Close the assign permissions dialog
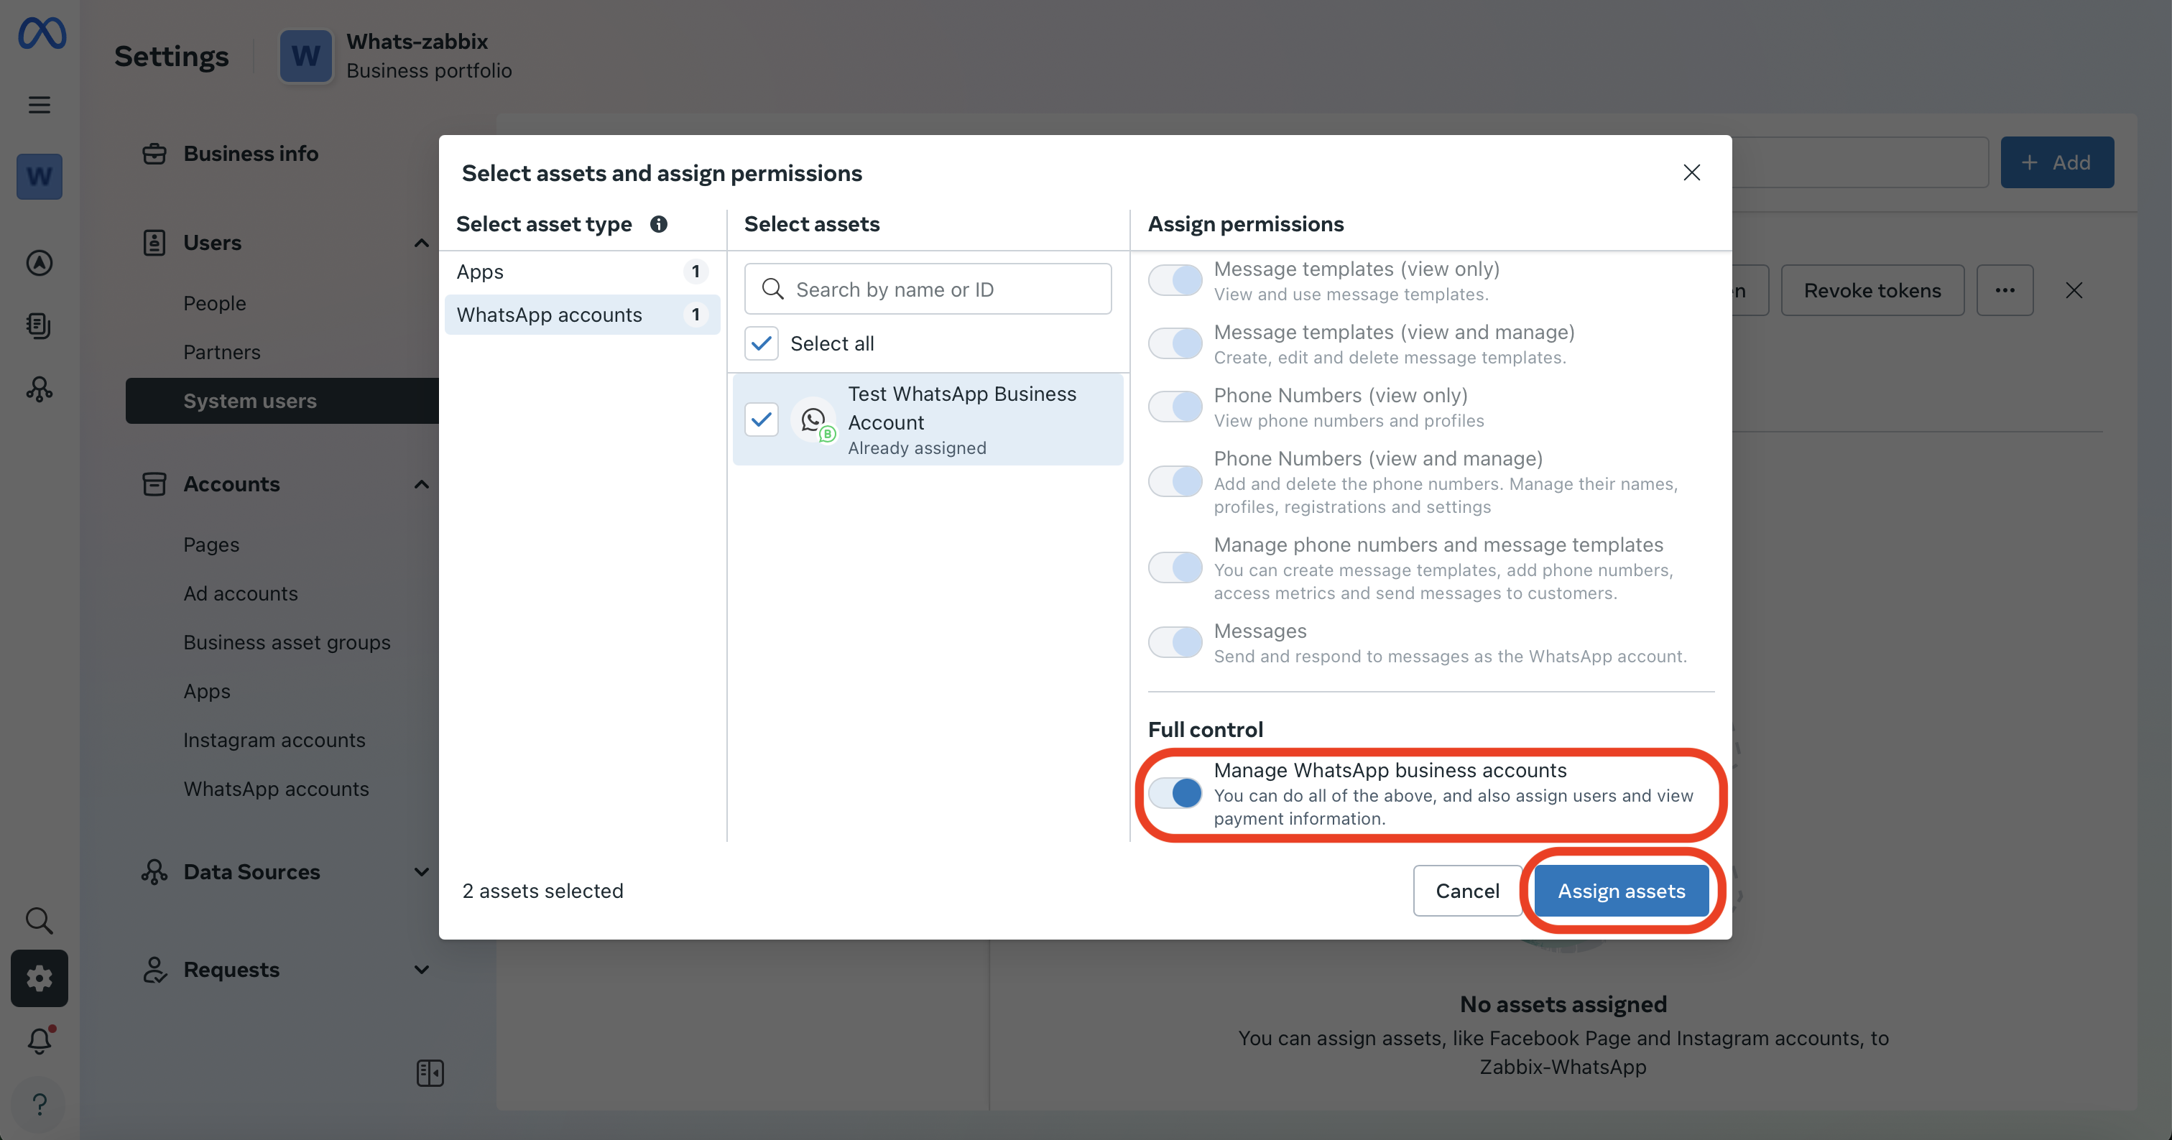The image size is (2172, 1140). (x=1691, y=173)
